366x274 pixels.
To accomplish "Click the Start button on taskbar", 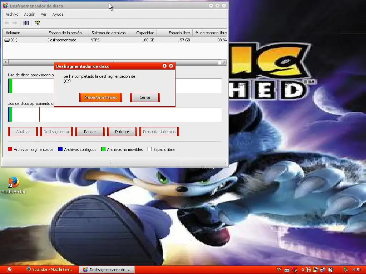I will [x=9, y=270].
